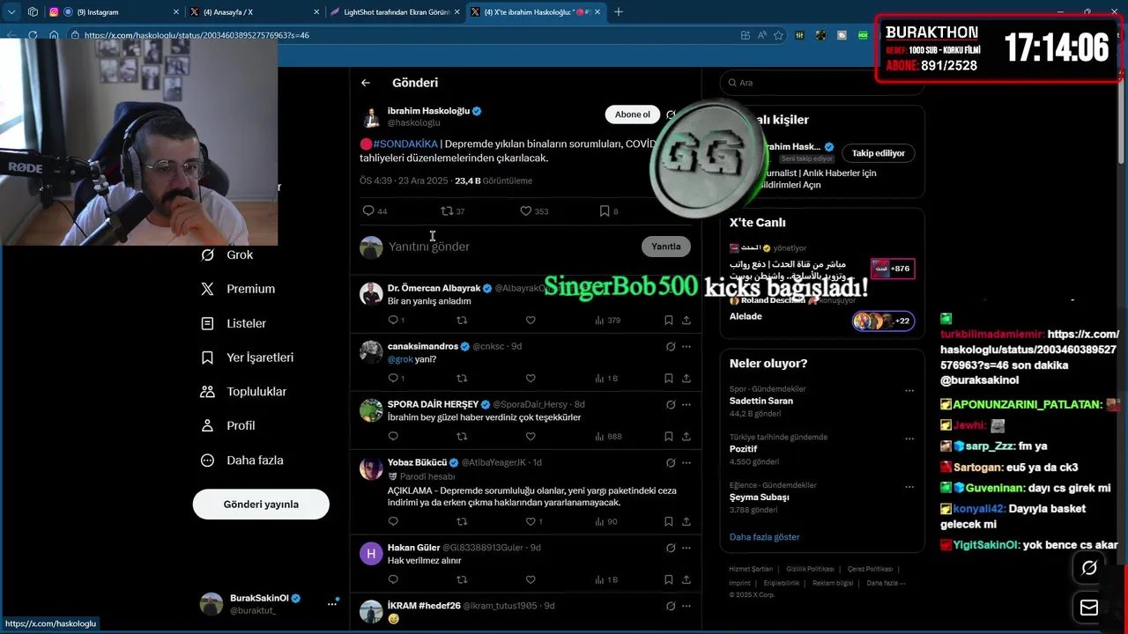Screen dimensions: 1128x634
Task: Reload the page in the browser
Action: (x=33, y=35)
